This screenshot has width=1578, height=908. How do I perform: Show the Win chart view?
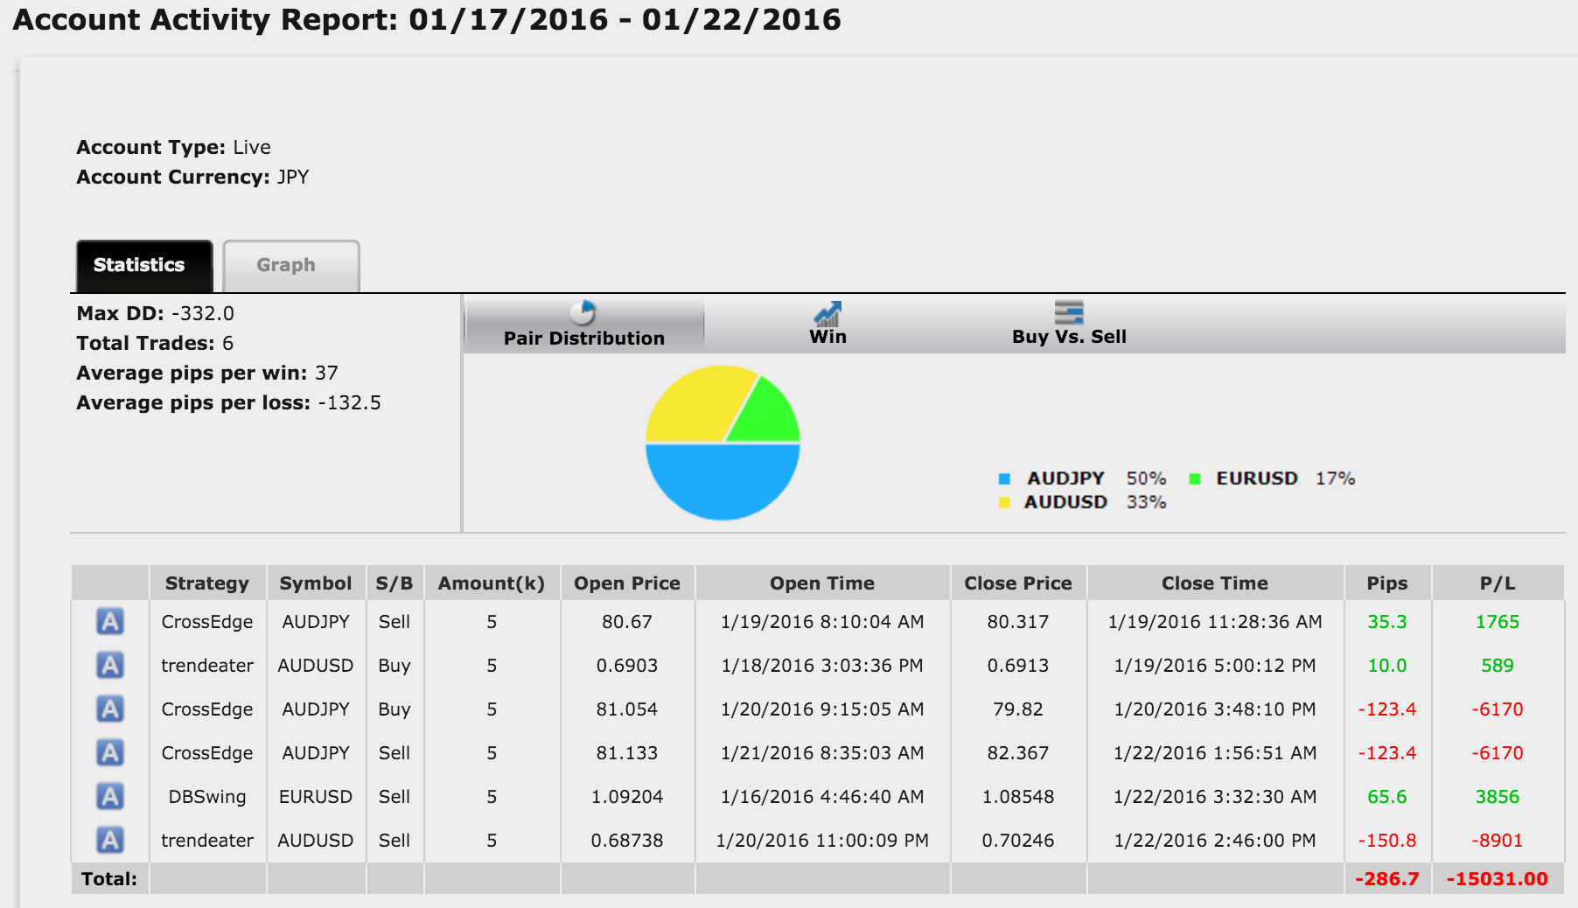click(827, 337)
